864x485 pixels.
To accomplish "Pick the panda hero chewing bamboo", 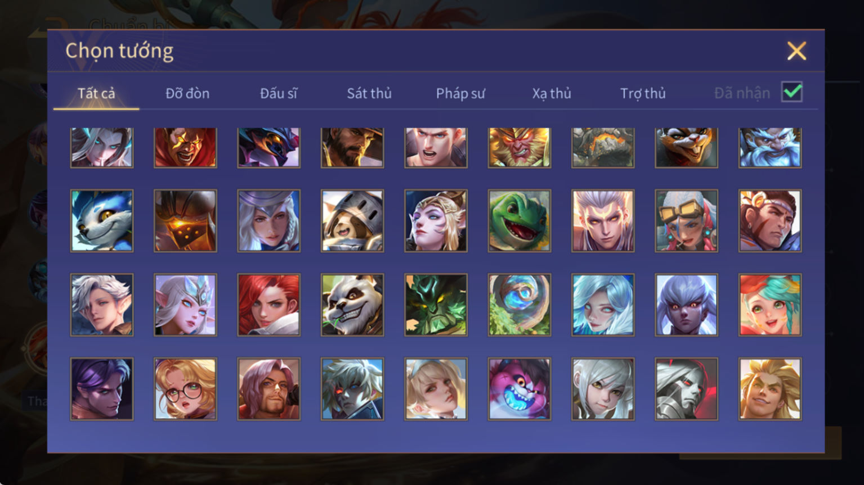I will coord(352,305).
